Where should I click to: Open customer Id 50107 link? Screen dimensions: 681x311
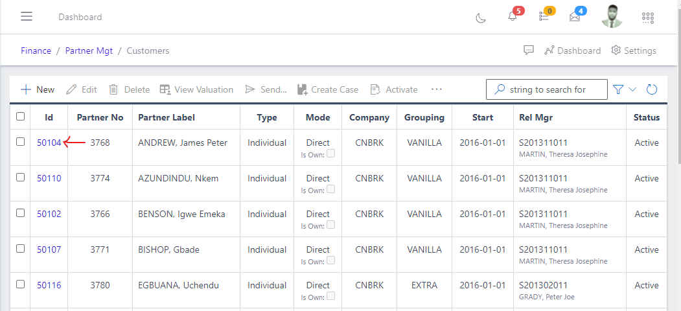pyautogui.click(x=49, y=249)
